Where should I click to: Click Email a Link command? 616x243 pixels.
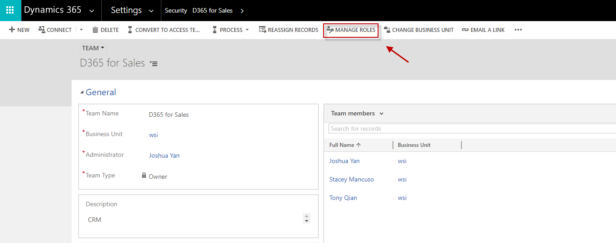click(x=483, y=30)
